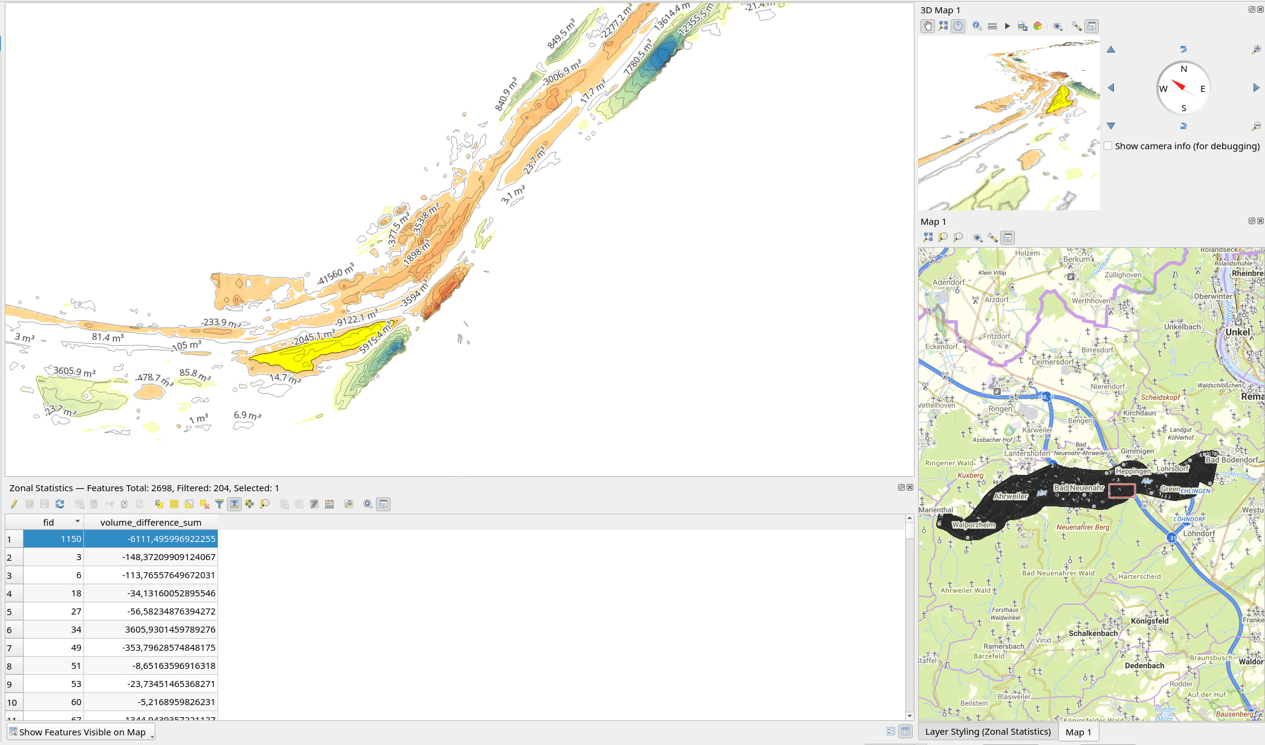Invert feature selection in table toolbar
The width and height of the screenshot is (1265, 745).
[189, 504]
